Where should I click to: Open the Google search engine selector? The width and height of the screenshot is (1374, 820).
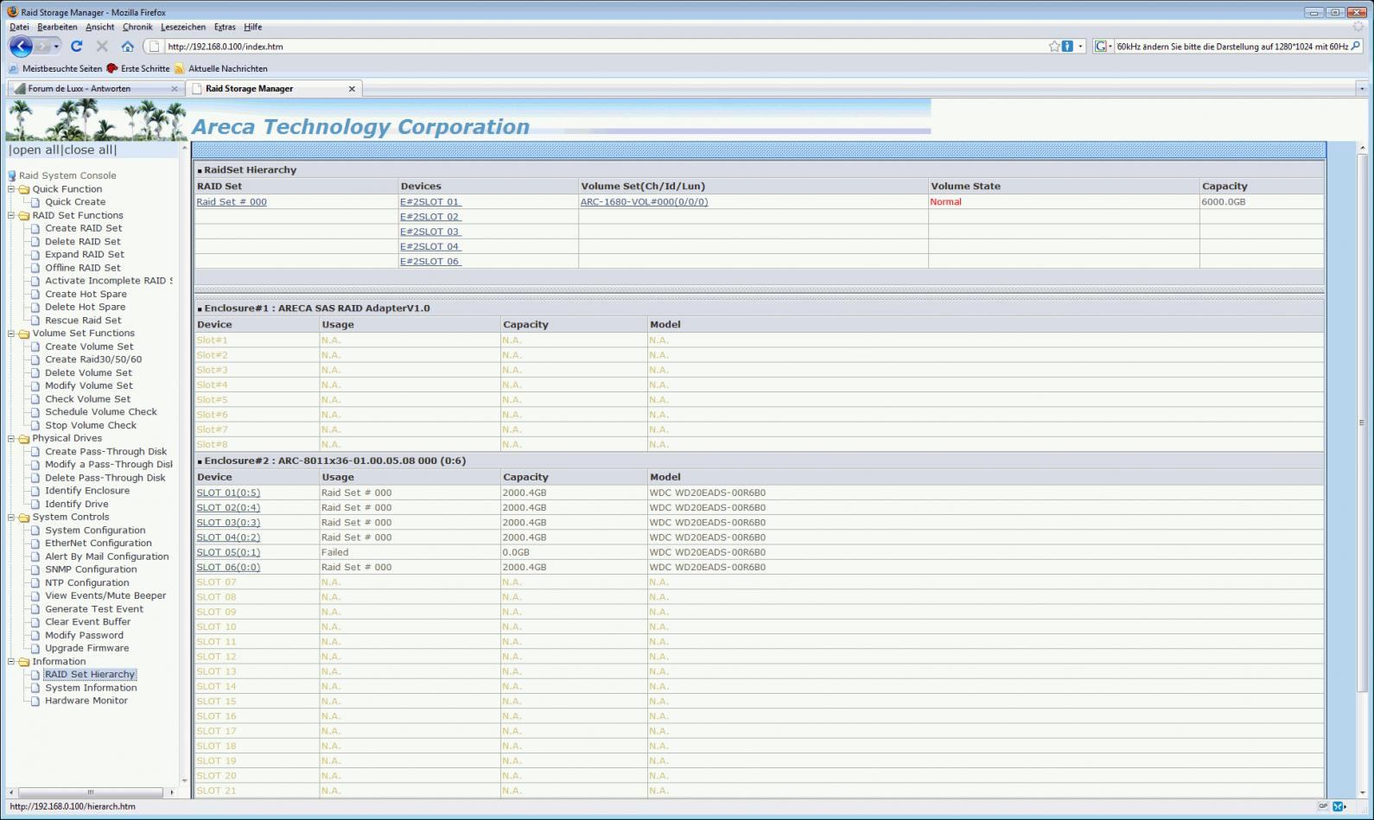click(1104, 47)
